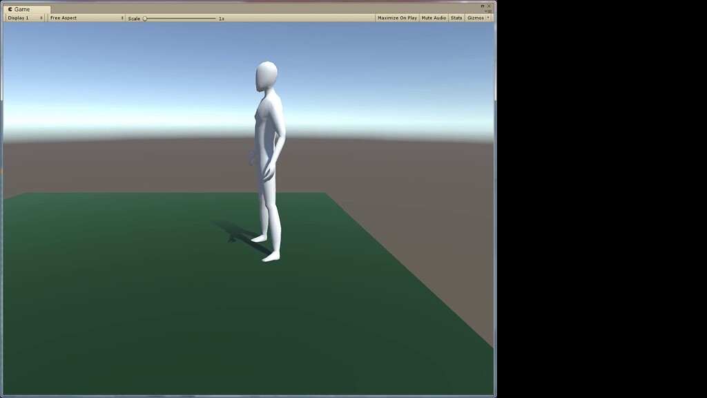Open the Display 1 dropdown
Viewport: 707px width, 398px height.
point(24,17)
